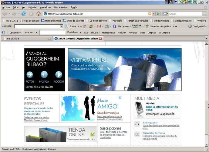Open the Marcadores dropdown in Google toolbar

tap(124, 26)
